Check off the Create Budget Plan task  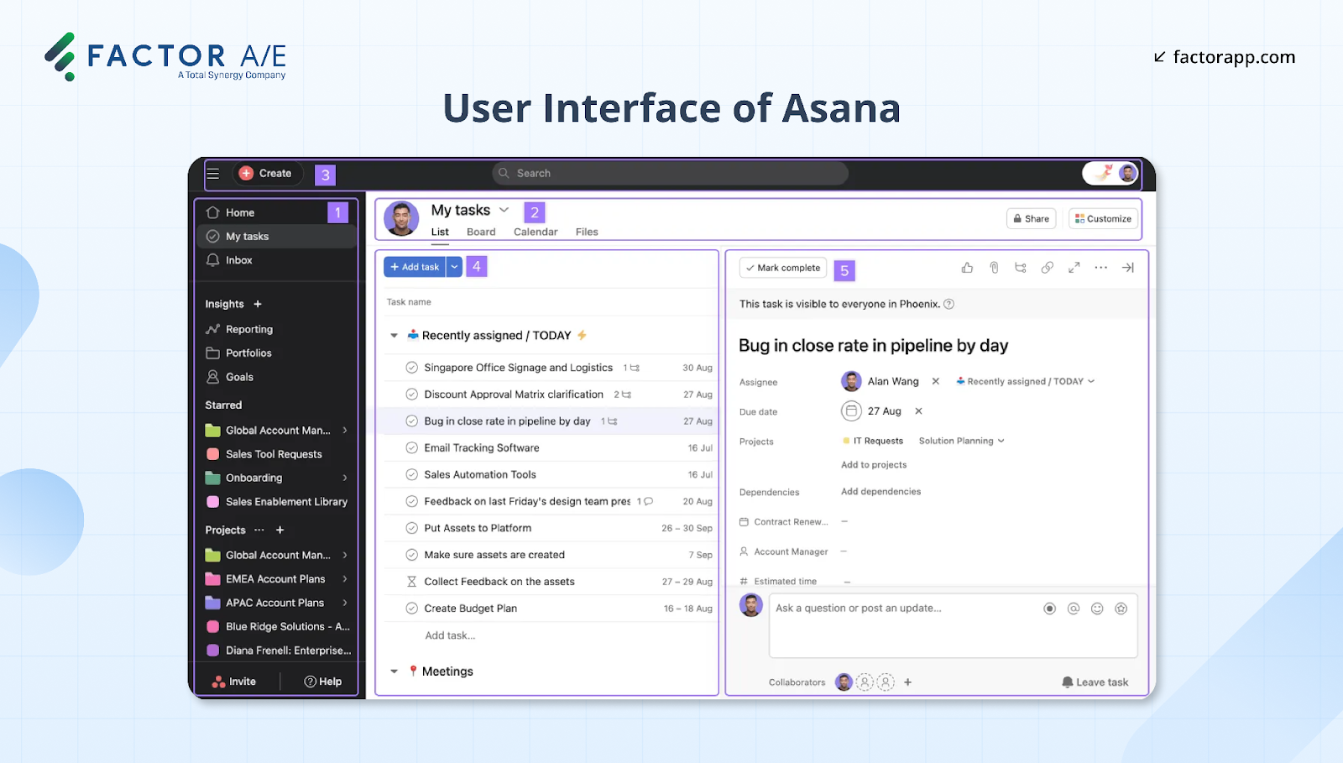click(411, 608)
